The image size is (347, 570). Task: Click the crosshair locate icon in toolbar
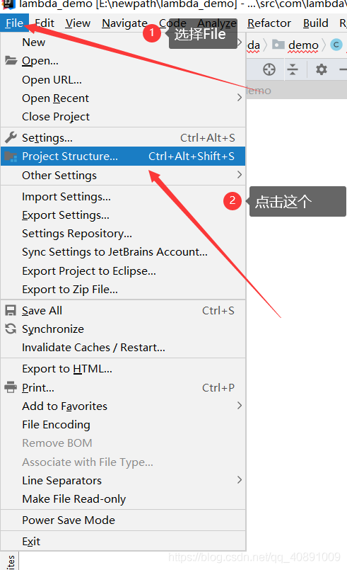269,69
